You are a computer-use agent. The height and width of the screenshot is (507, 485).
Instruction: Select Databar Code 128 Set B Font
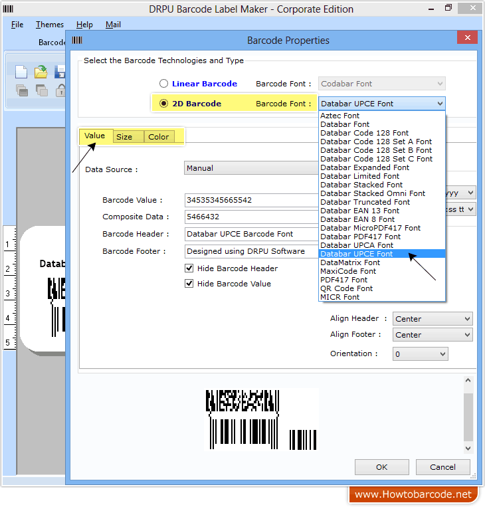click(x=382, y=150)
